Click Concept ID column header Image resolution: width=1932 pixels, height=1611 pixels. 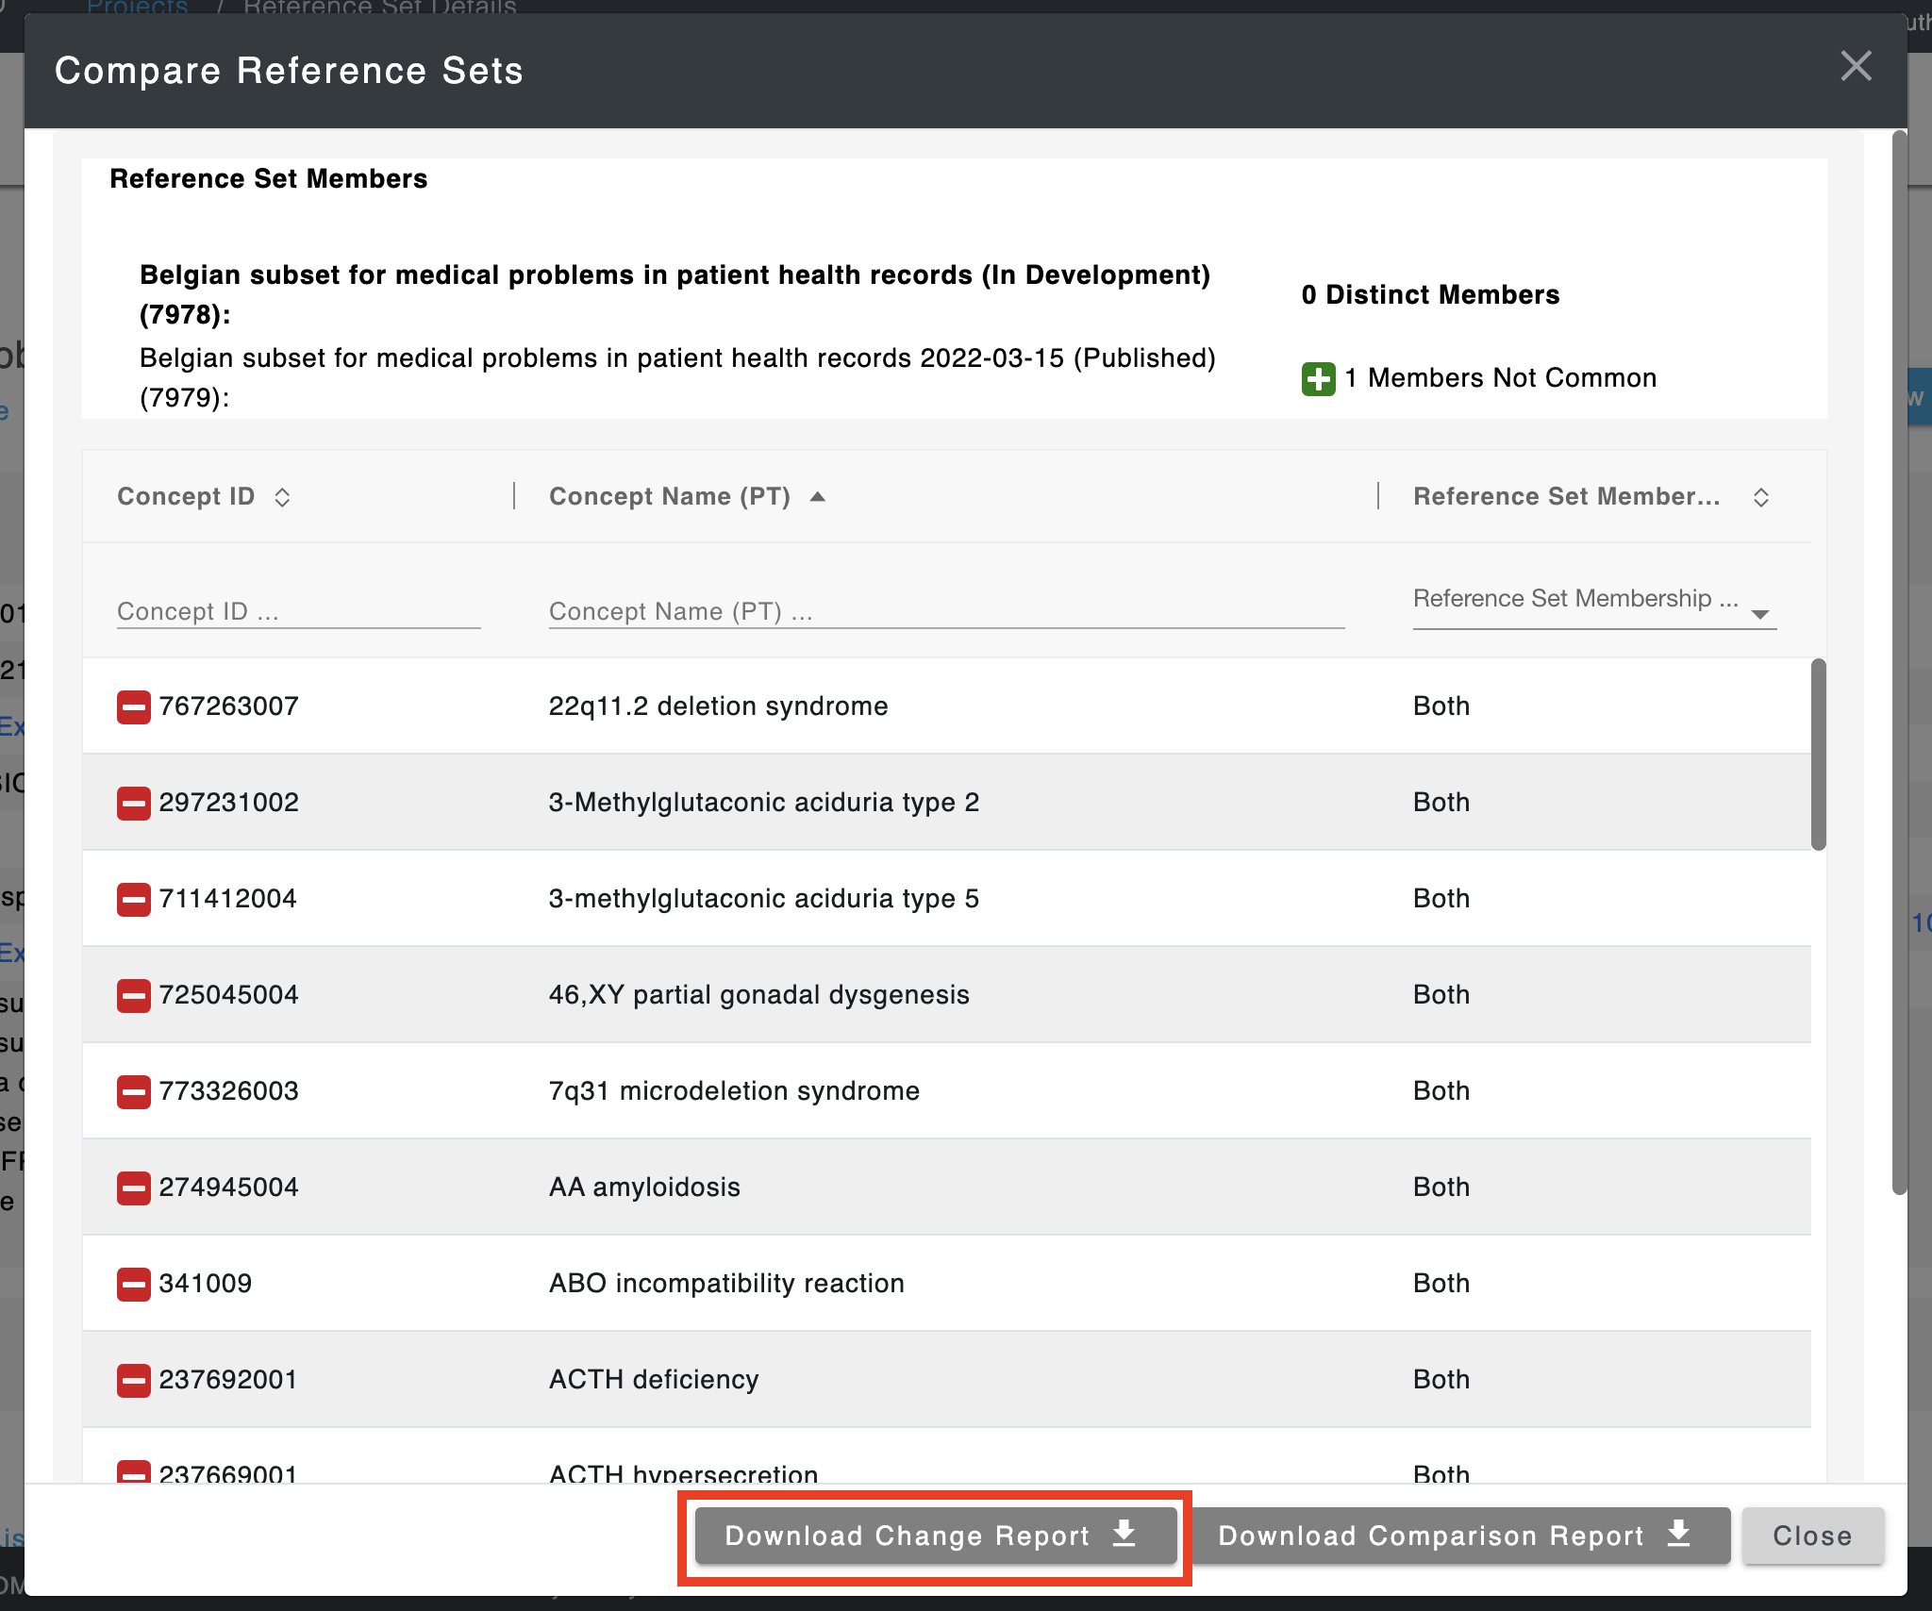(x=186, y=496)
